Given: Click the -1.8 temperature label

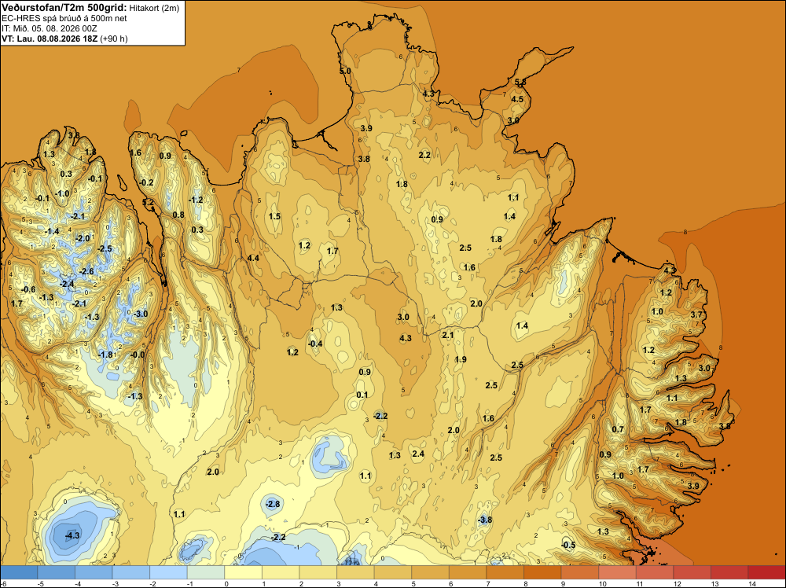Looking at the screenshot, I should pyautogui.click(x=105, y=355).
